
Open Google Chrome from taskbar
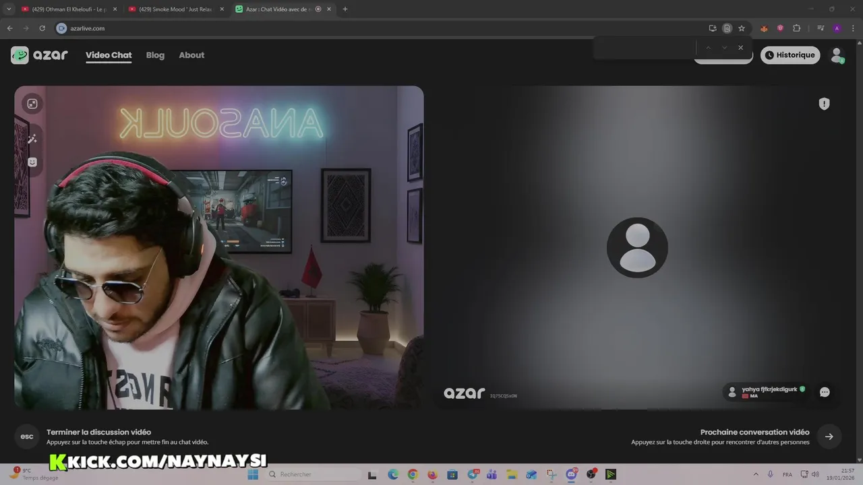tap(413, 474)
